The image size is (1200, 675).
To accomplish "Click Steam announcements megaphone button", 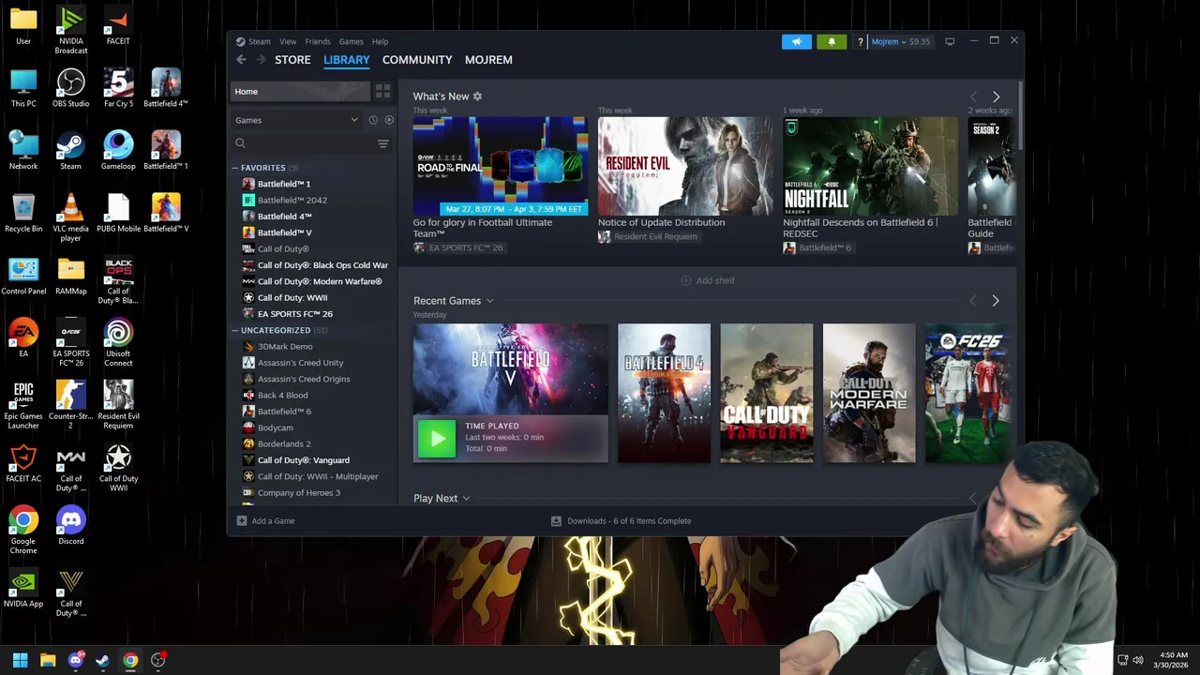I will click(797, 41).
